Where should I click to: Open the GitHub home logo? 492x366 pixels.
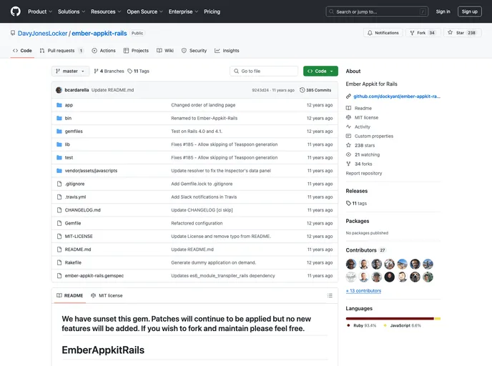[x=16, y=11]
